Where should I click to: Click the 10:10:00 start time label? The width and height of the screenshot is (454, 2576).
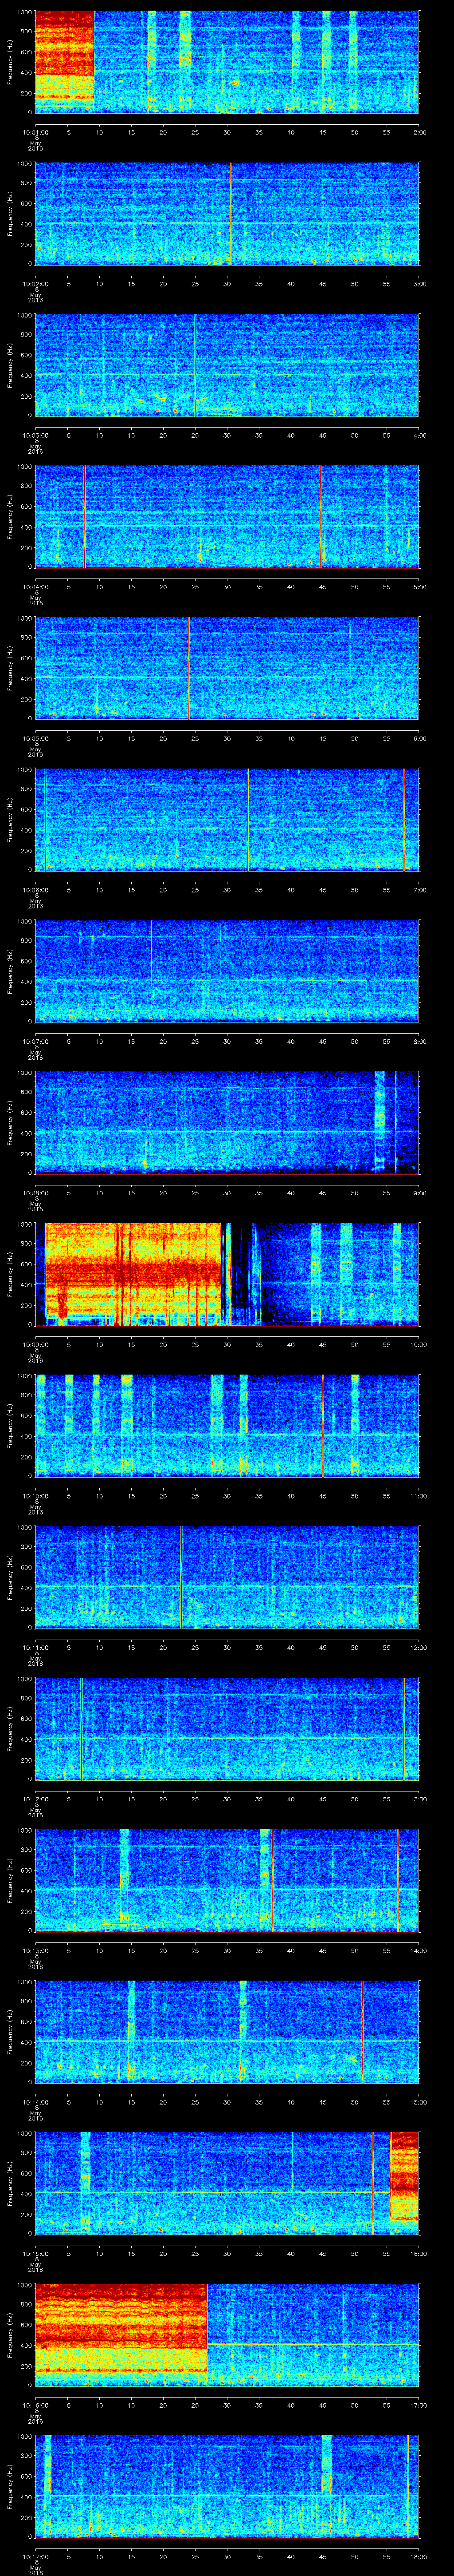[x=35, y=1495]
